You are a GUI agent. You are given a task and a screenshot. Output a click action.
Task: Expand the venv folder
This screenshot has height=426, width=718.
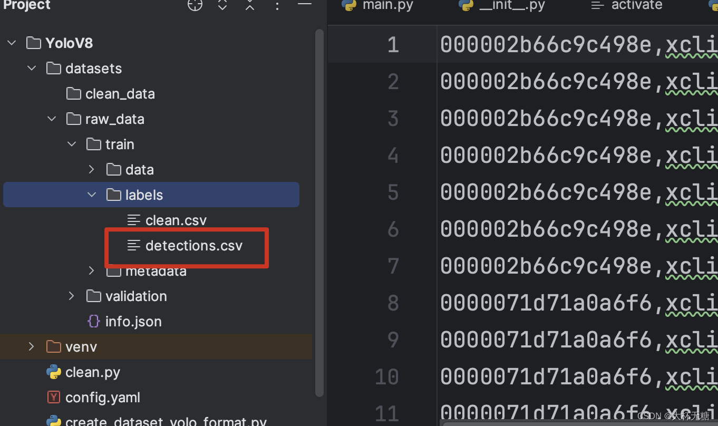tap(32, 347)
